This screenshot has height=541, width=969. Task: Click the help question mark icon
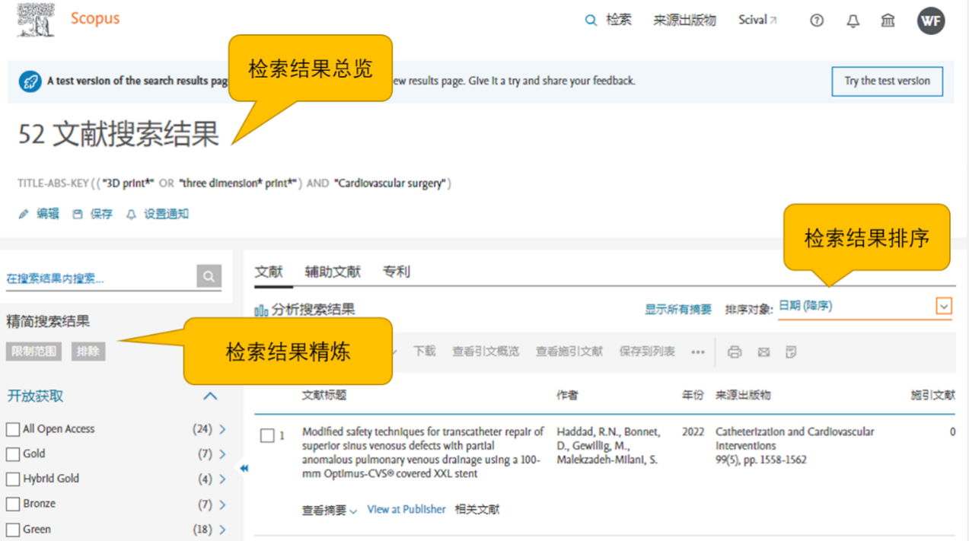coord(816,21)
